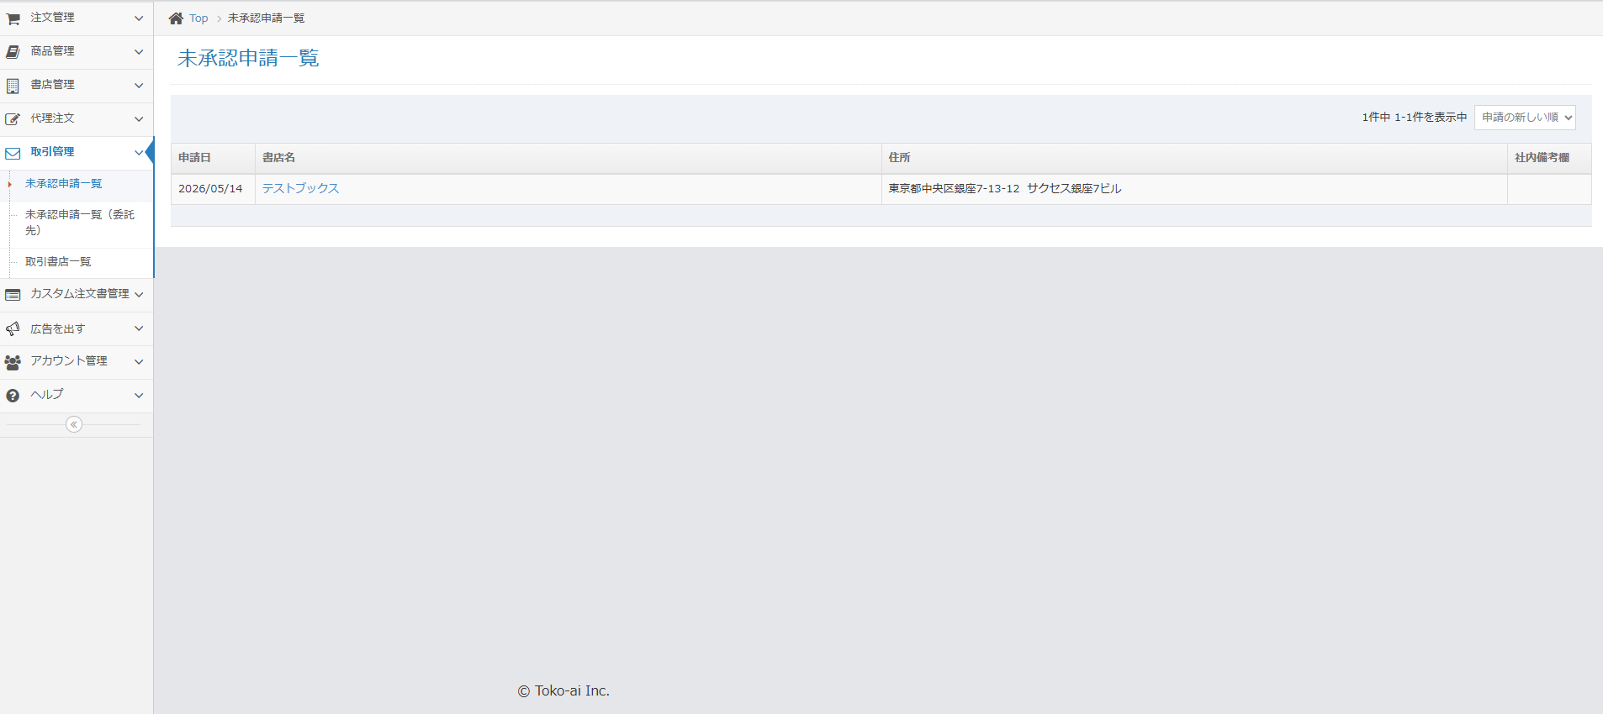Click the building icon beside 書店管理
Screen dimensions: 1603x714
pyautogui.click(x=13, y=86)
